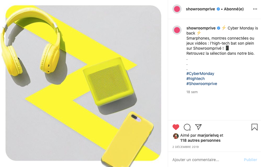261x167 pixels.
Task: Open the #CyberMonday hashtag
Action: pos(200,74)
